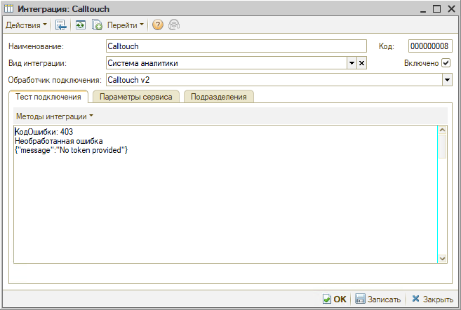Click the reread/refresh toolbar icon
This screenshot has width=461, height=310.
click(x=80, y=25)
